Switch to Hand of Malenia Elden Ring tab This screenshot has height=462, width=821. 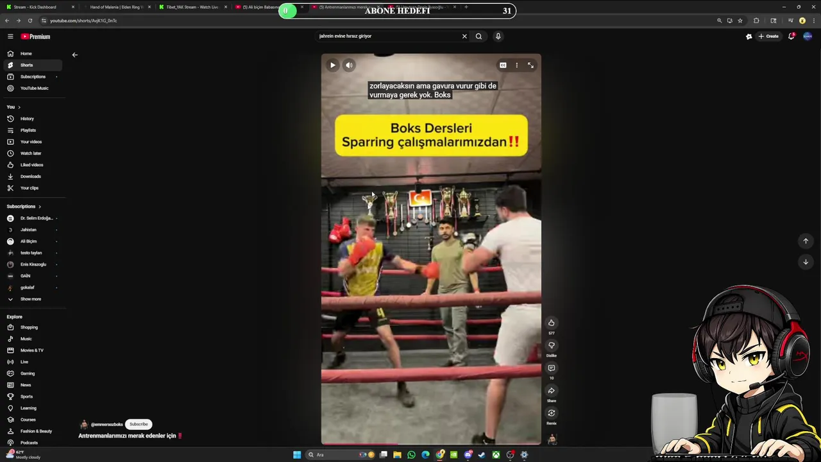pyautogui.click(x=115, y=7)
